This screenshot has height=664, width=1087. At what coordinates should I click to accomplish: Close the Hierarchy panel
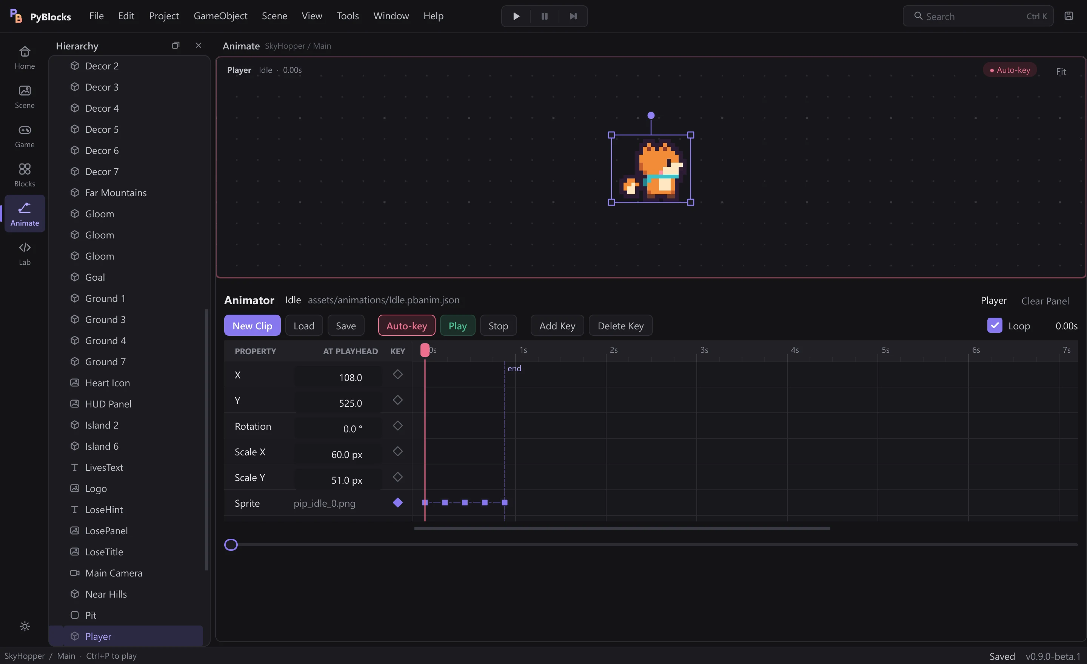point(199,45)
